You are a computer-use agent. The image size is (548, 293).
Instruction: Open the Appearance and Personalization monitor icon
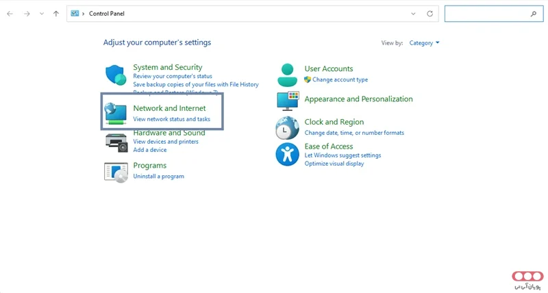288,100
